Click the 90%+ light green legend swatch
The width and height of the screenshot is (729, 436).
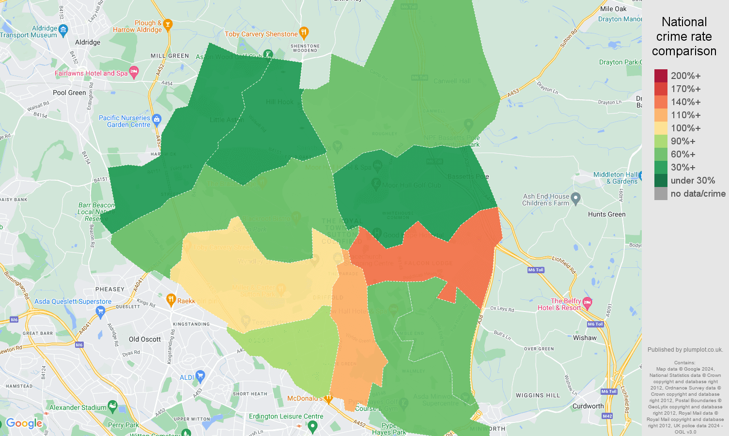click(661, 141)
